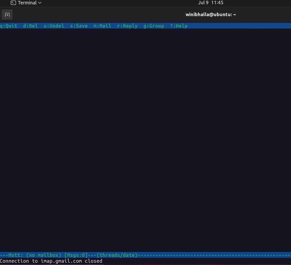
Task: Select q:Quit in the Mutt help bar
Action: (x=8, y=25)
